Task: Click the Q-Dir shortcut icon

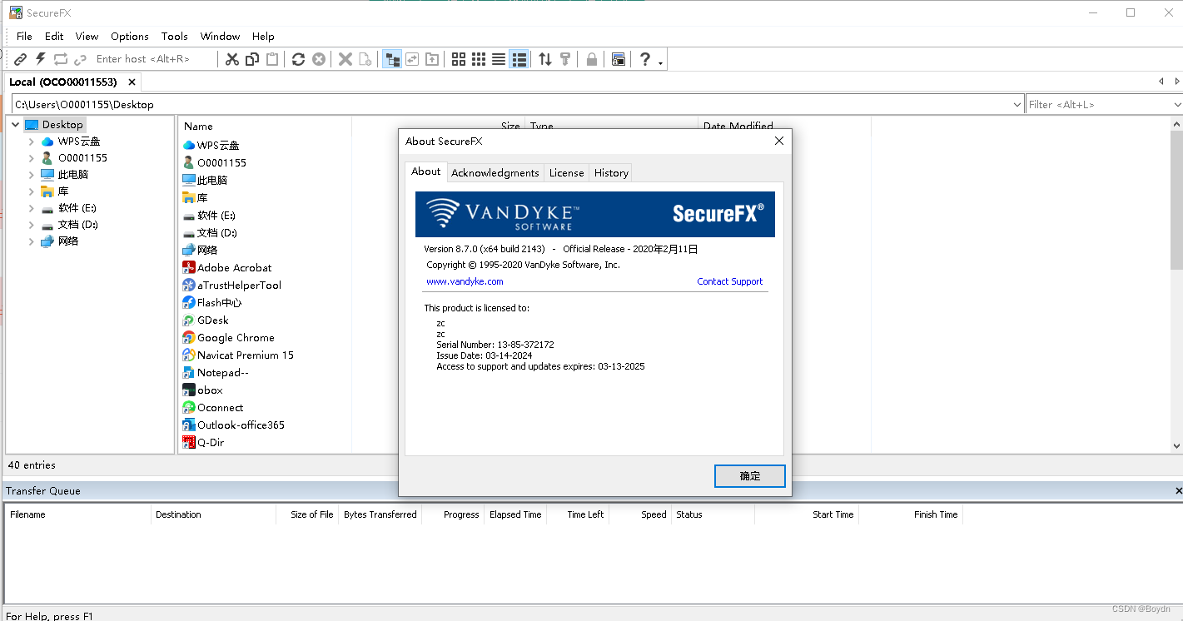Action: (x=189, y=442)
